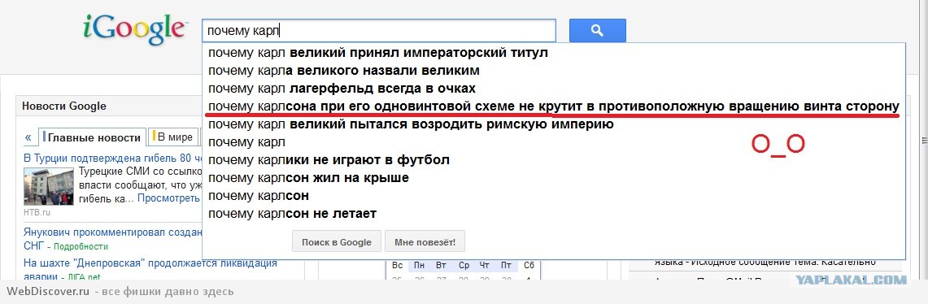Switch to the 'В мире' news tab
928x304 pixels.
coord(173,137)
